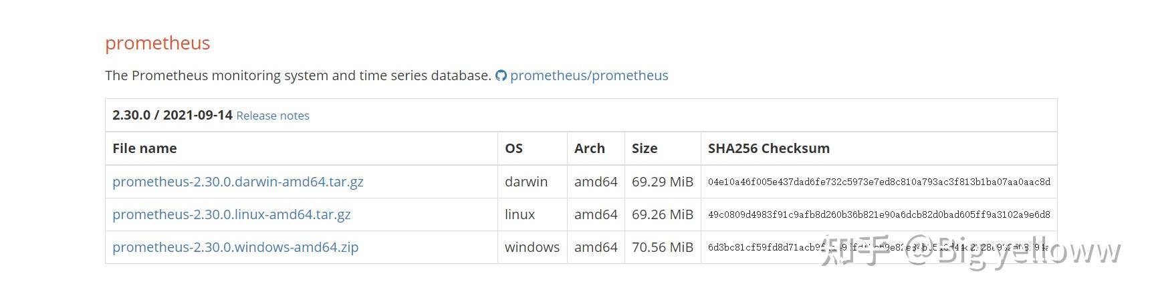
Task: Click the Size column header
Action: click(x=644, y=148)
